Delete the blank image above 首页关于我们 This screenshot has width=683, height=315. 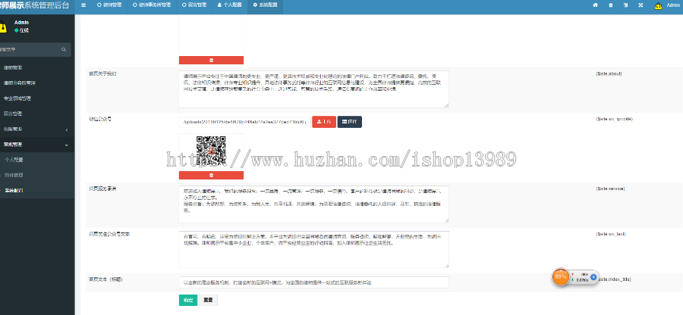(211, 60)
